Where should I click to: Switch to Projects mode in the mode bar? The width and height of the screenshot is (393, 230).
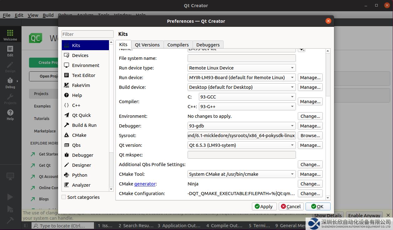point(10,99)
